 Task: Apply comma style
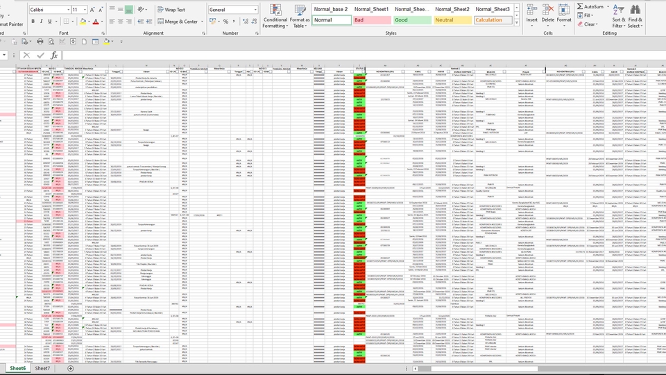(x=234, y=22)
